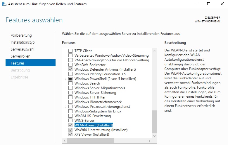
Task: Select the WoW64-Unterstützung feature row
Action: click(x=101, y=130)
